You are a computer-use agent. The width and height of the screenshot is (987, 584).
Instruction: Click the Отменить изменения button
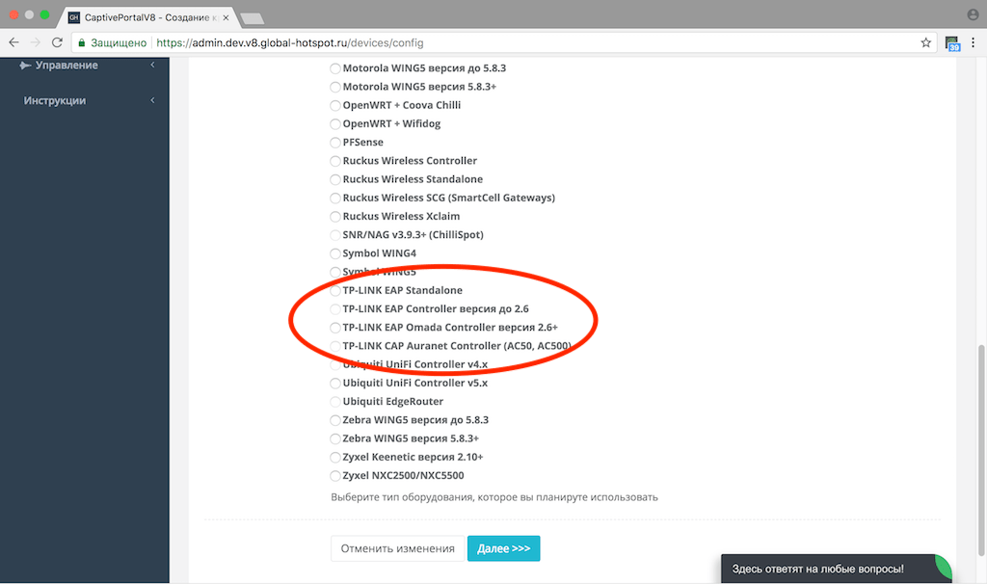pyautogui.click(x=398, y=548)
